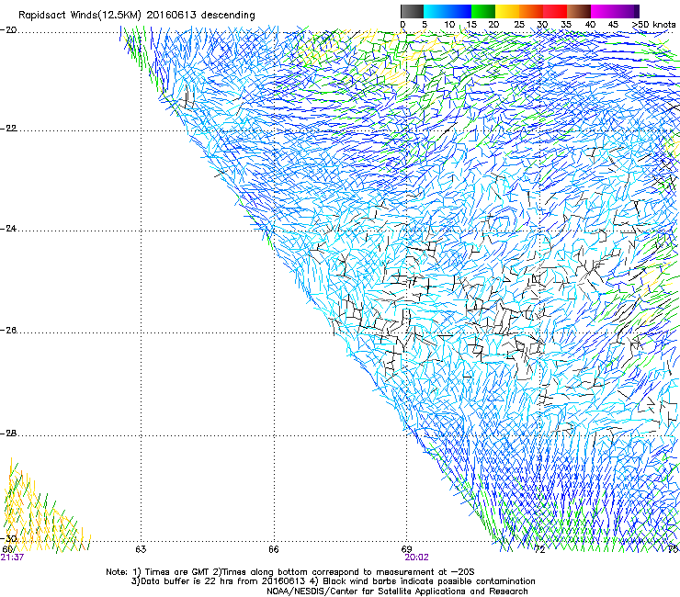
Task: Click the orange 25–30 knots legend color
Action: (x=531, y=11)
